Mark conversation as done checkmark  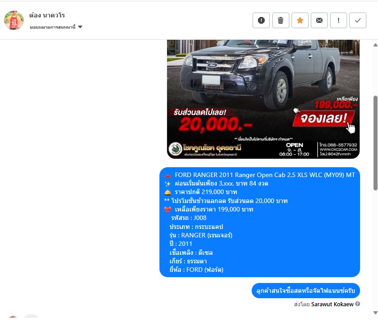[358, 21]
